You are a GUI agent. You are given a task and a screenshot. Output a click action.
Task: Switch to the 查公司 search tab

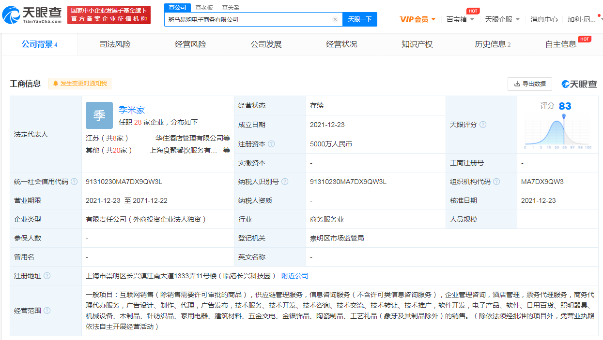coord(177,8)
